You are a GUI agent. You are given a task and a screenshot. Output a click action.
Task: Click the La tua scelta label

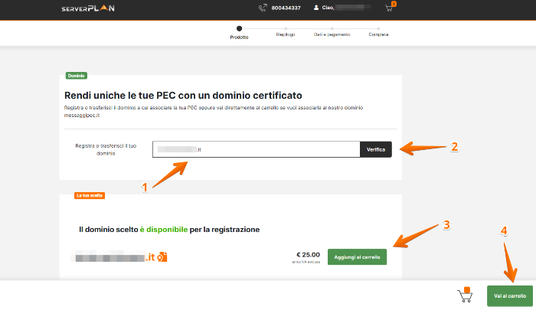pyautogui.click(x=89, y=195)
